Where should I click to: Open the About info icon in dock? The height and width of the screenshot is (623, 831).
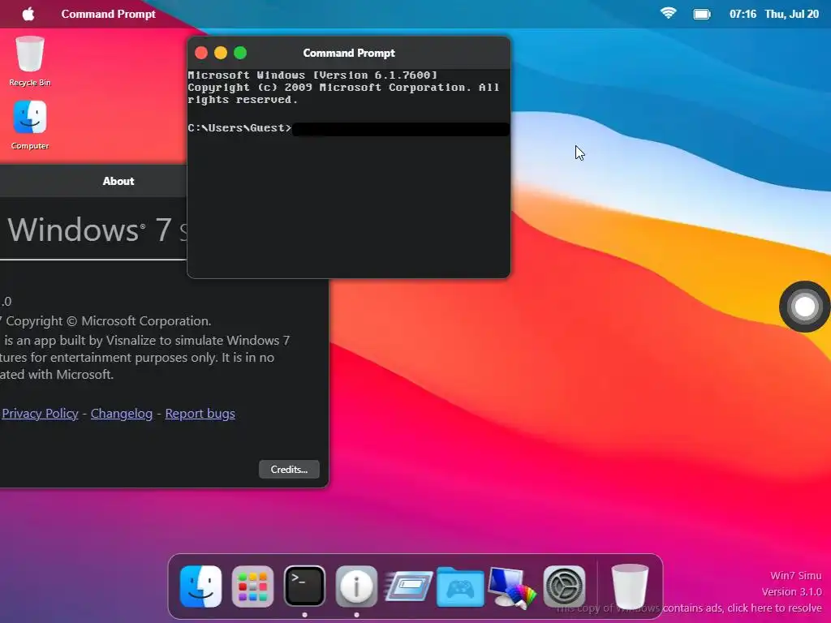(x=357, y=586)
